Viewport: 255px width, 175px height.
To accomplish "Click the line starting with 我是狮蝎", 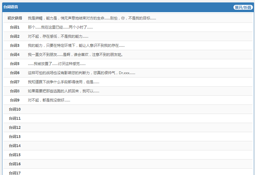I will pyautogui.click(x=92, y=18).
